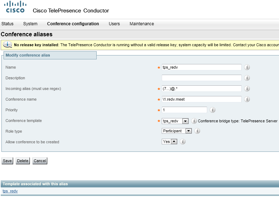Focus the Name input field
Image resolution: width=279 pixels, height=197 pixels.
click(202, 67)
